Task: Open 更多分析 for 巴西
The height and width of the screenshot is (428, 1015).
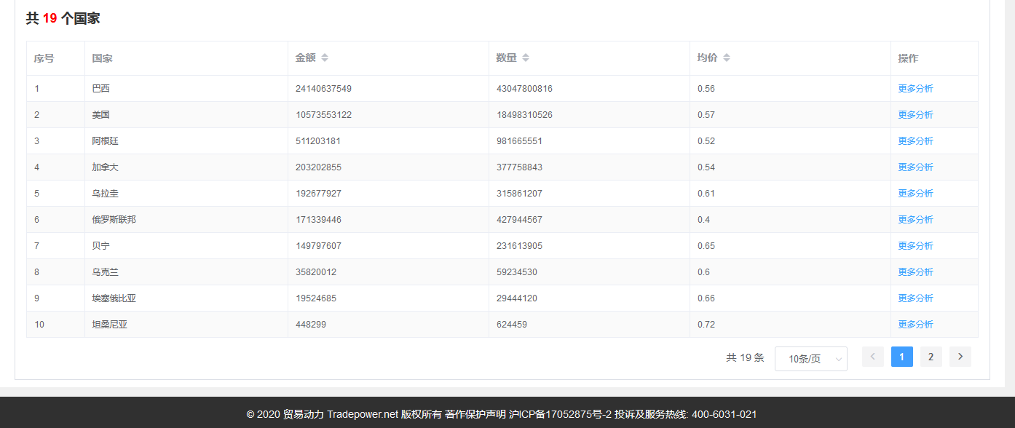Action: (x=915, y=89)
